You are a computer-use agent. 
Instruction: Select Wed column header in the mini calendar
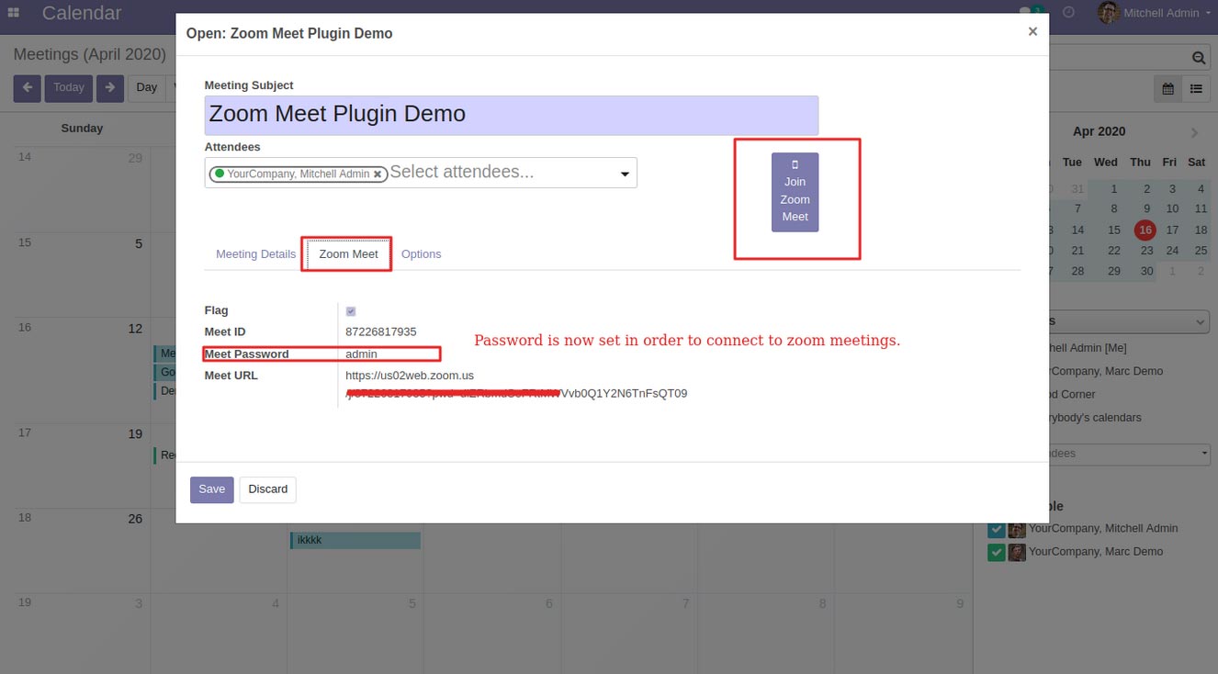1106,163
